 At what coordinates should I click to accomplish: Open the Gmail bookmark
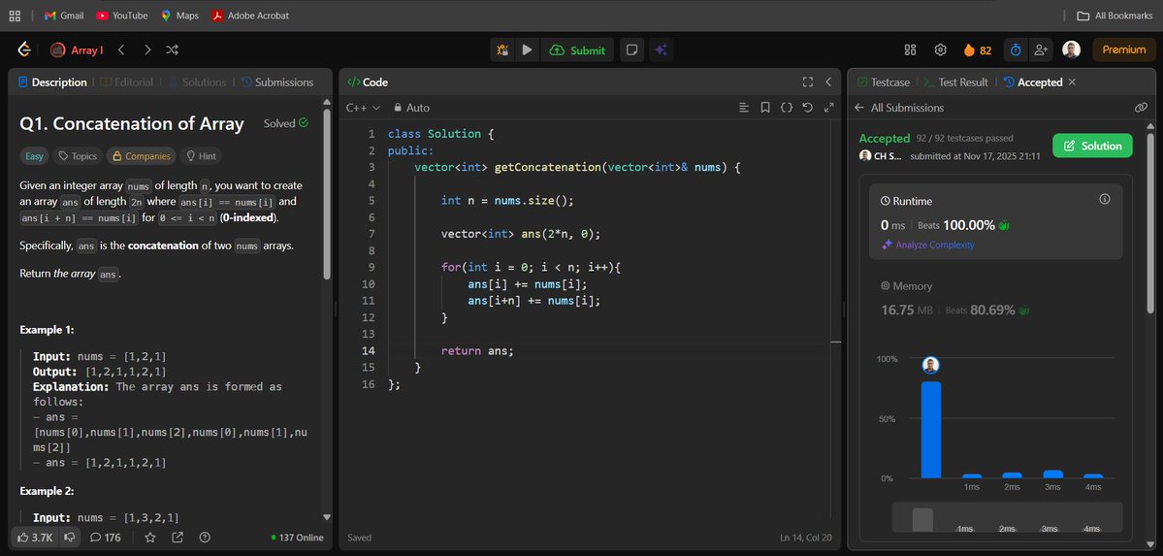[x=64, y=15]
